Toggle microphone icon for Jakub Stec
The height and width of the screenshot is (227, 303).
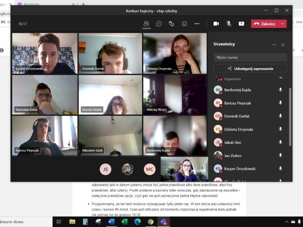280,142
